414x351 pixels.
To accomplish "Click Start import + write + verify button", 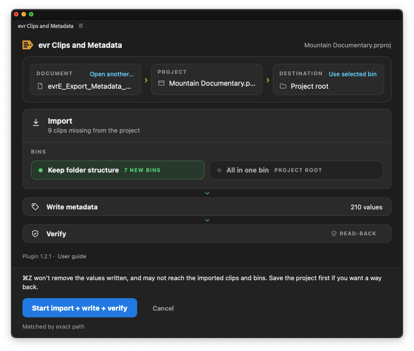I will point(80,308).
